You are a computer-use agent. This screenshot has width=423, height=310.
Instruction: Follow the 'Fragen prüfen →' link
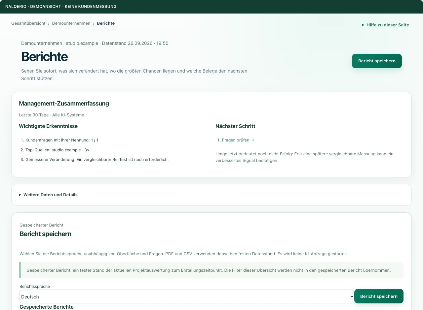(238, 140)
